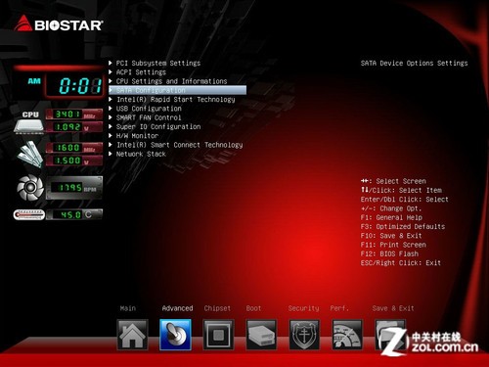489x367 pixels.
Task: Open the Security shield icon
Action: tap(304, 335)
